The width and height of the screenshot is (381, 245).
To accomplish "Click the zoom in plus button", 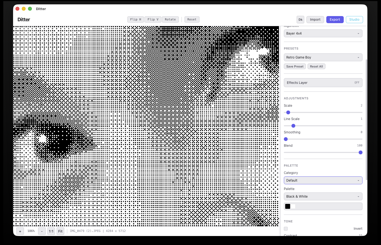I will [20, 231].
